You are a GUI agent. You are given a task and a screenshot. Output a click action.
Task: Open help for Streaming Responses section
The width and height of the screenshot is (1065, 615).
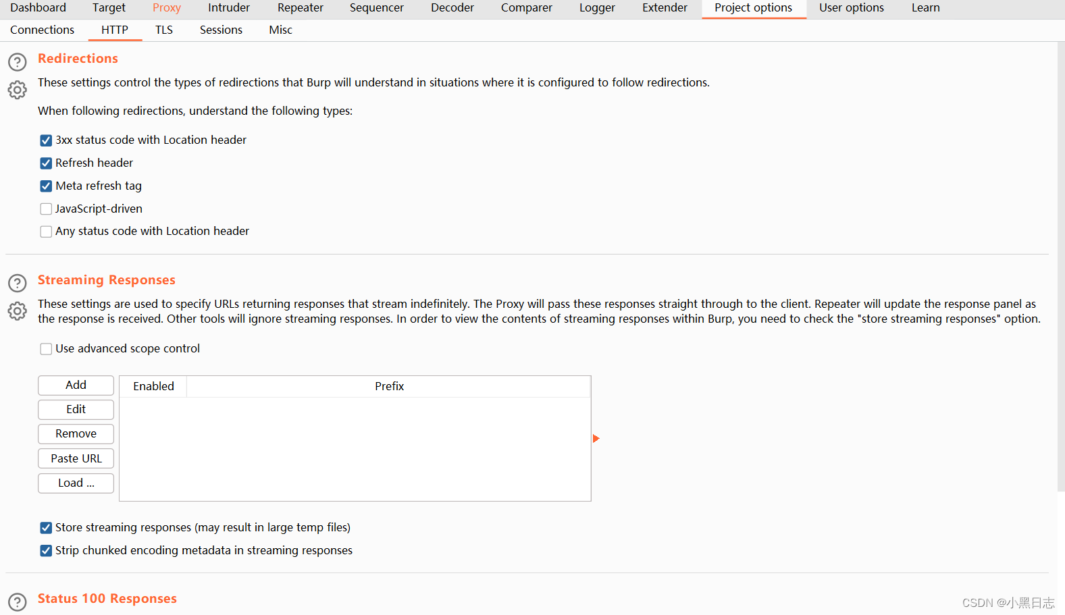[x=18, y=283]
